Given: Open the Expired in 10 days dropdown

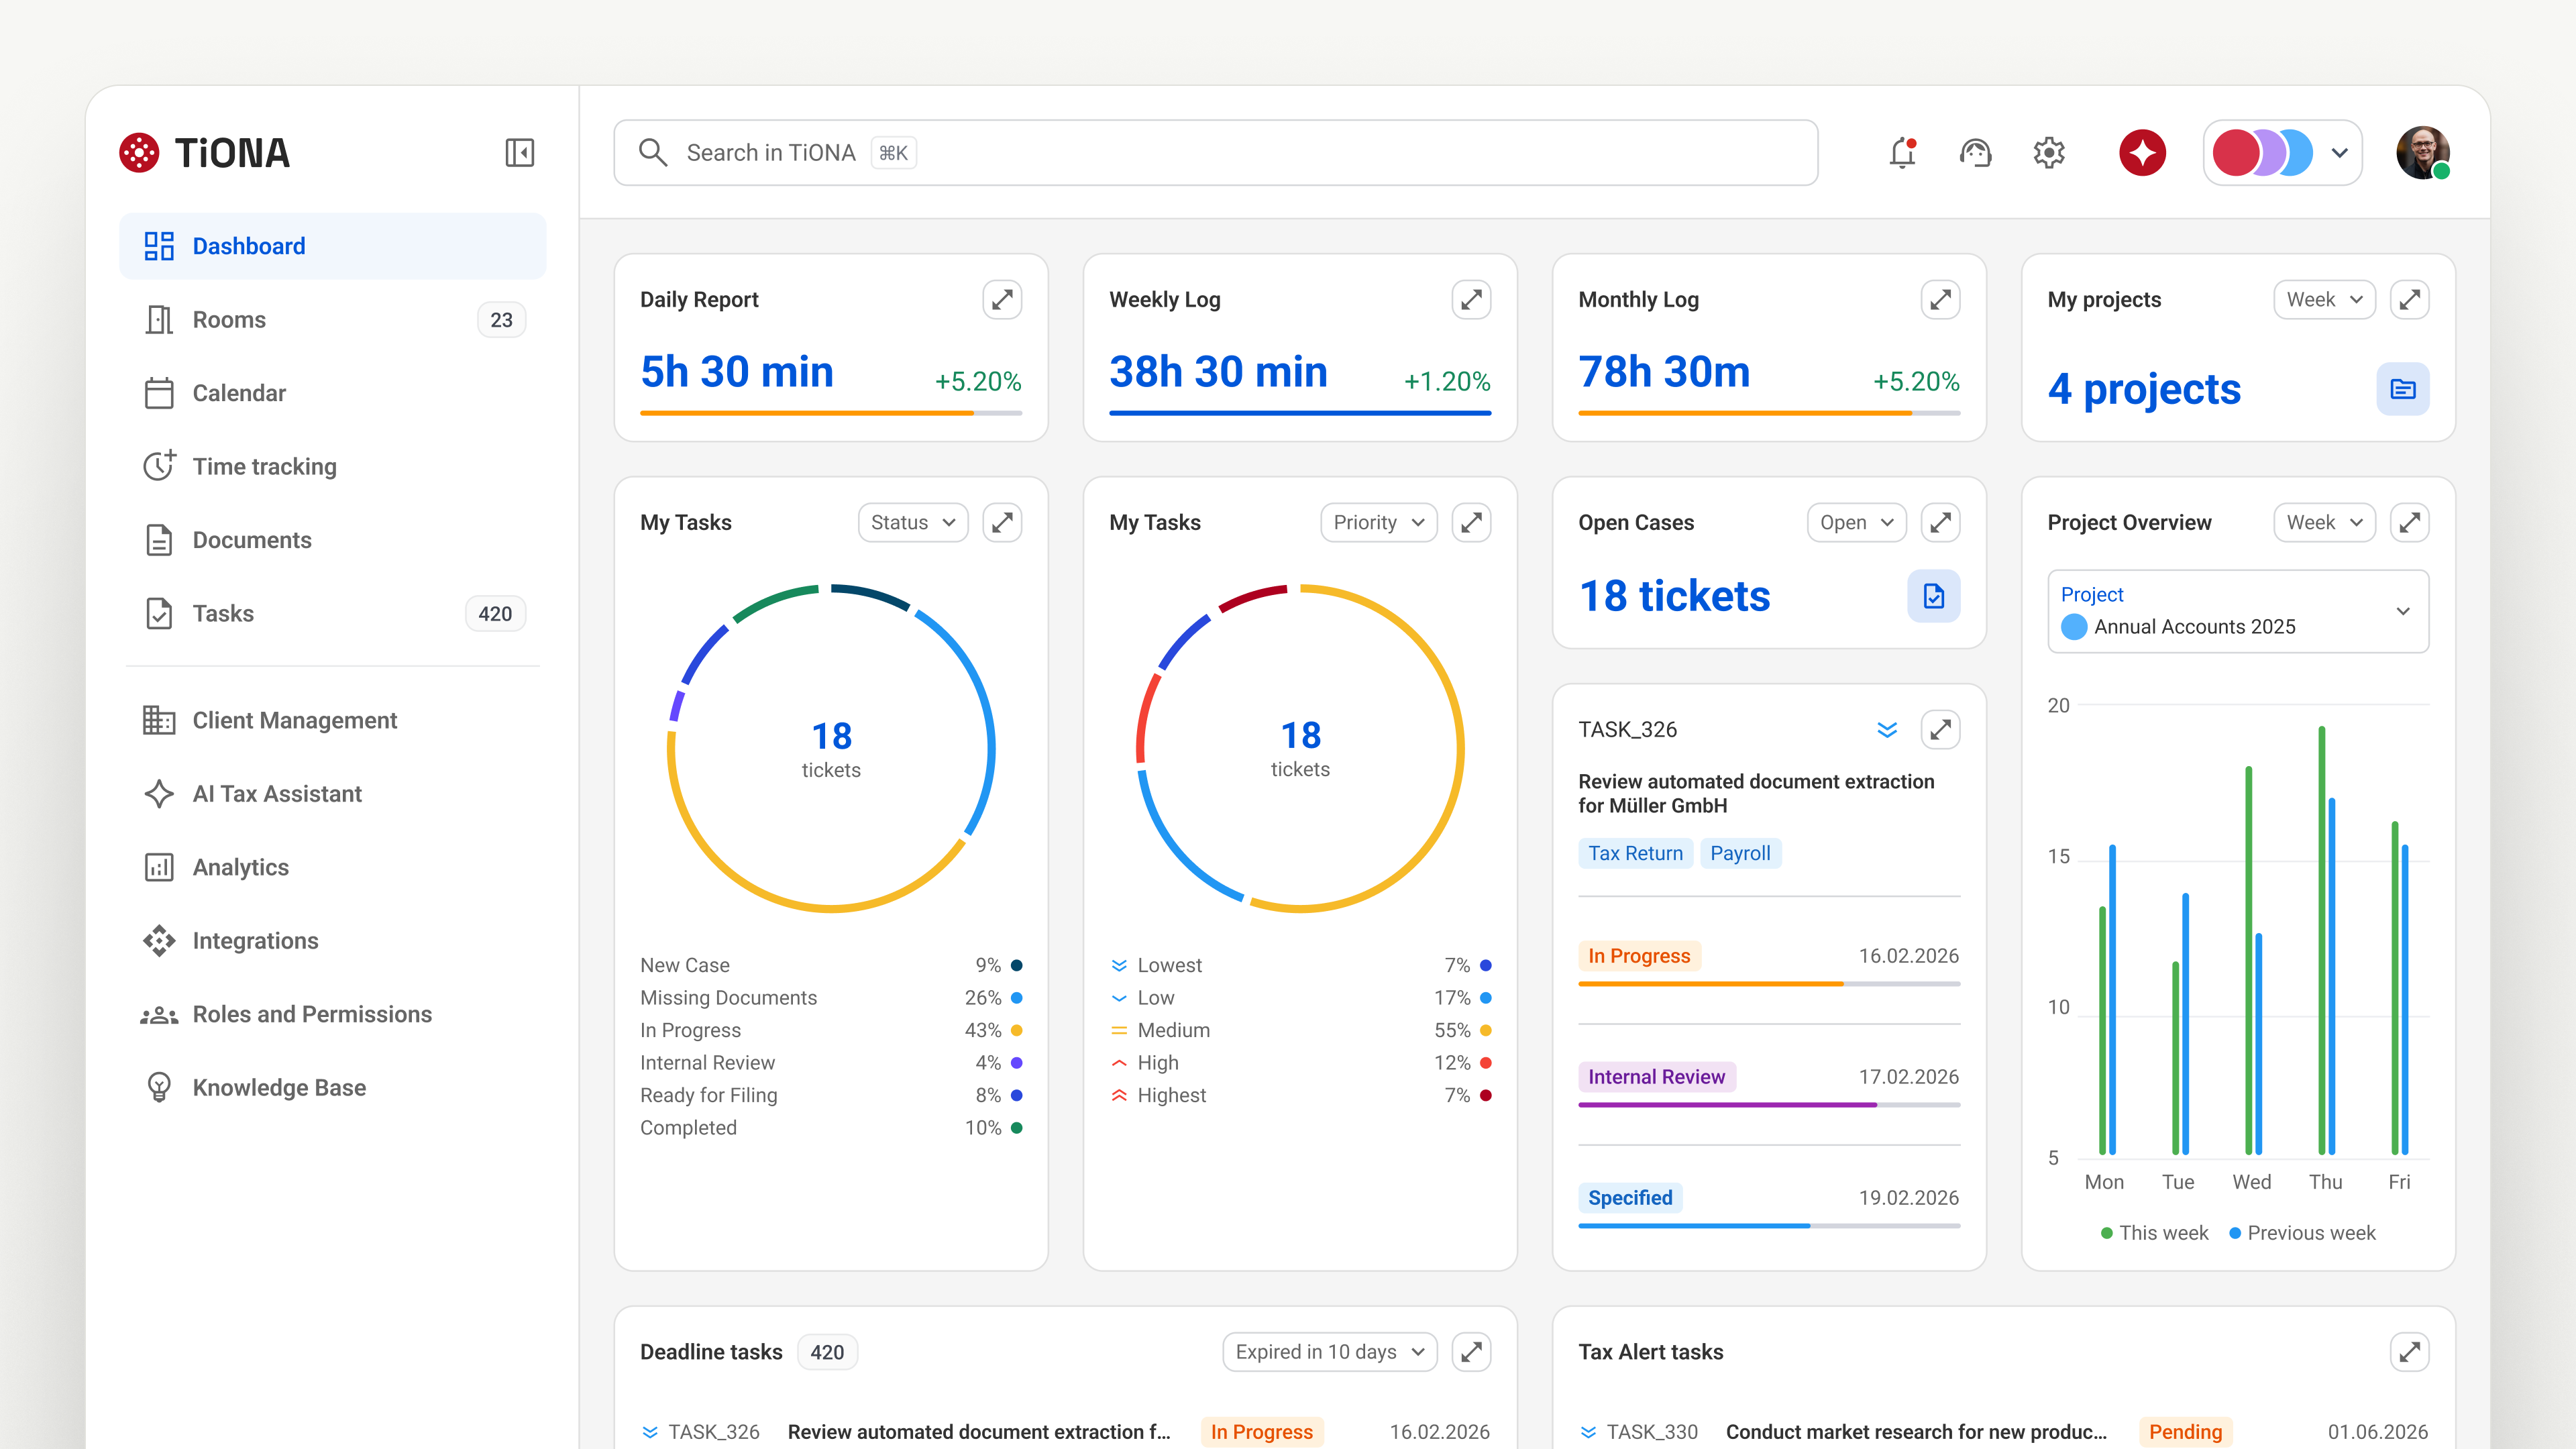Looking at the screenshot, I should (x=1329, y=1352).
